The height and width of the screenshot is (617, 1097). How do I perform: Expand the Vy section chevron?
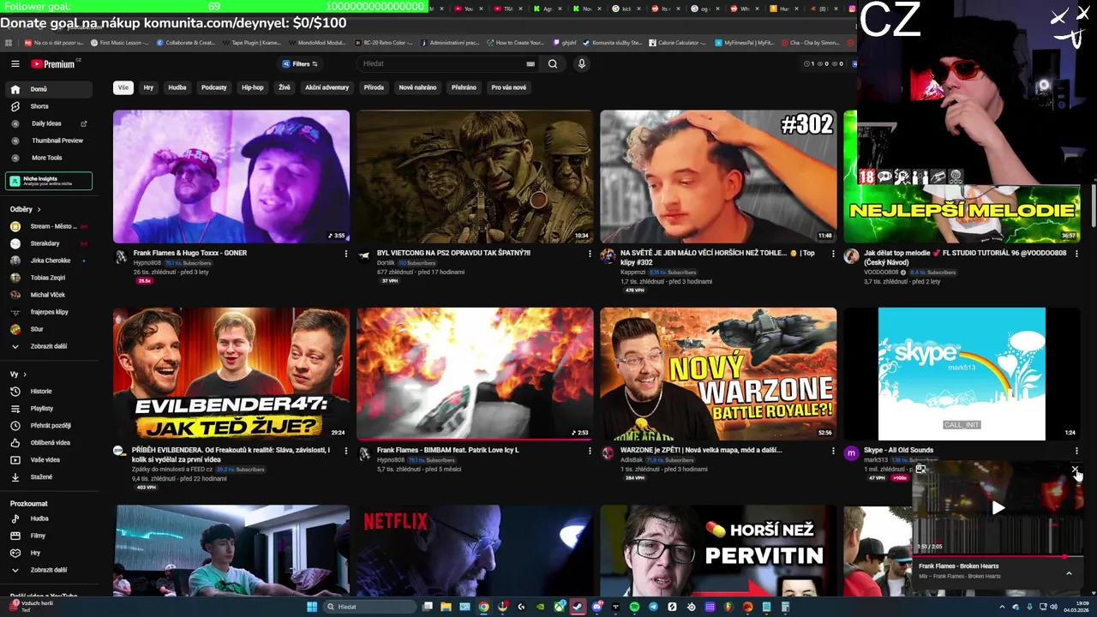25,374
